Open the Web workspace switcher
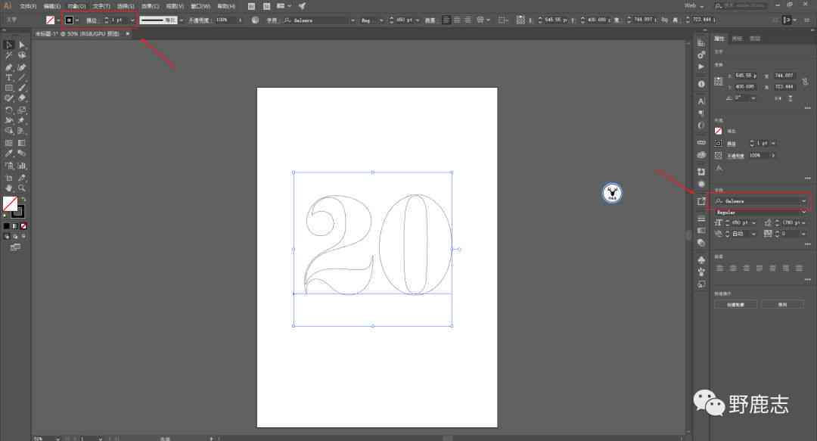The width and height of the screenshot is (817, 441). tap(694, 5)
